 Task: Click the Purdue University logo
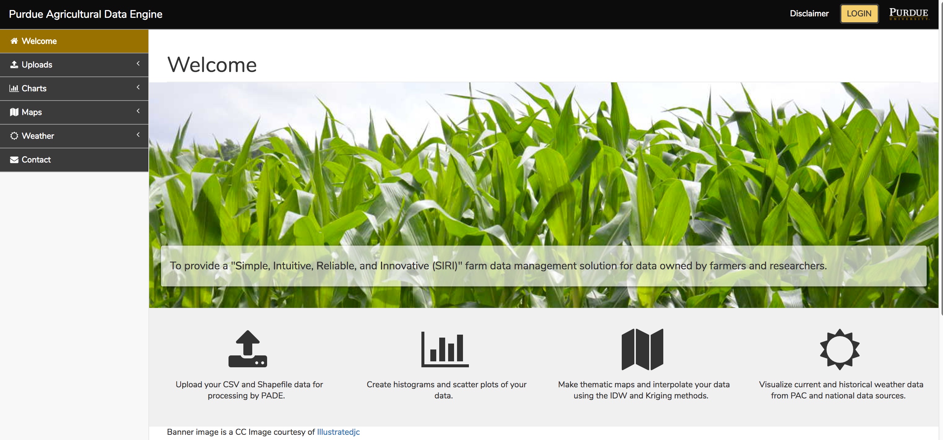(x=909, y=14)
